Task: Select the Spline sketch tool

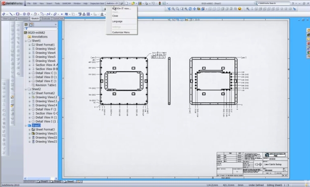Action: (x=48, y=14)
